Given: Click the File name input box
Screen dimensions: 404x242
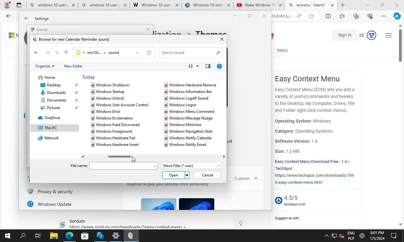Looking at the screenshot, I should (123, 166).
